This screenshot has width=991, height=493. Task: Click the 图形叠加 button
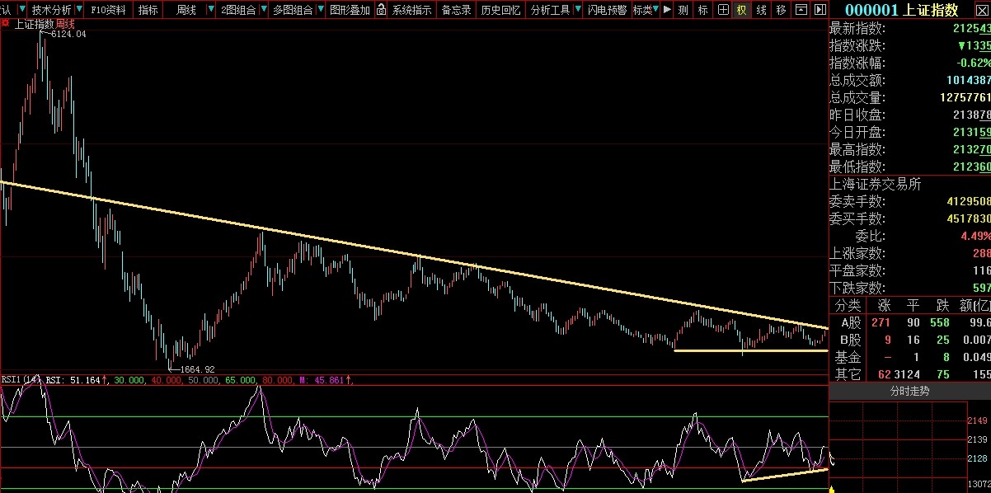pyautogui.click(x=350, y=10)
